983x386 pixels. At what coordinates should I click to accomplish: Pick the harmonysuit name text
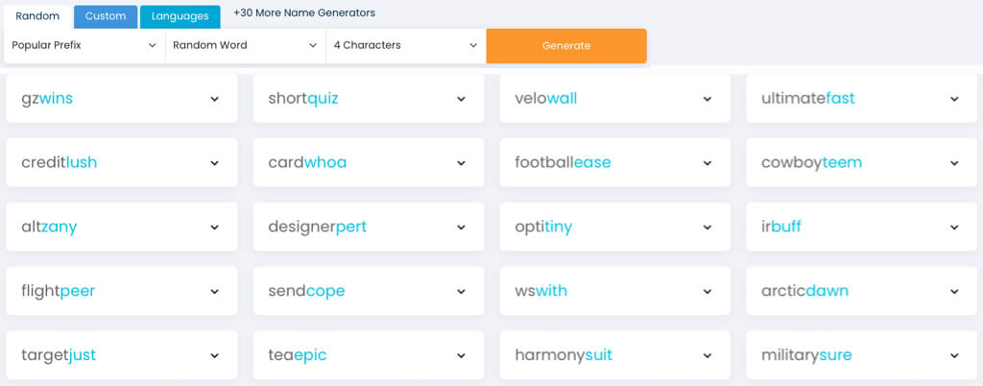(563, 356)
